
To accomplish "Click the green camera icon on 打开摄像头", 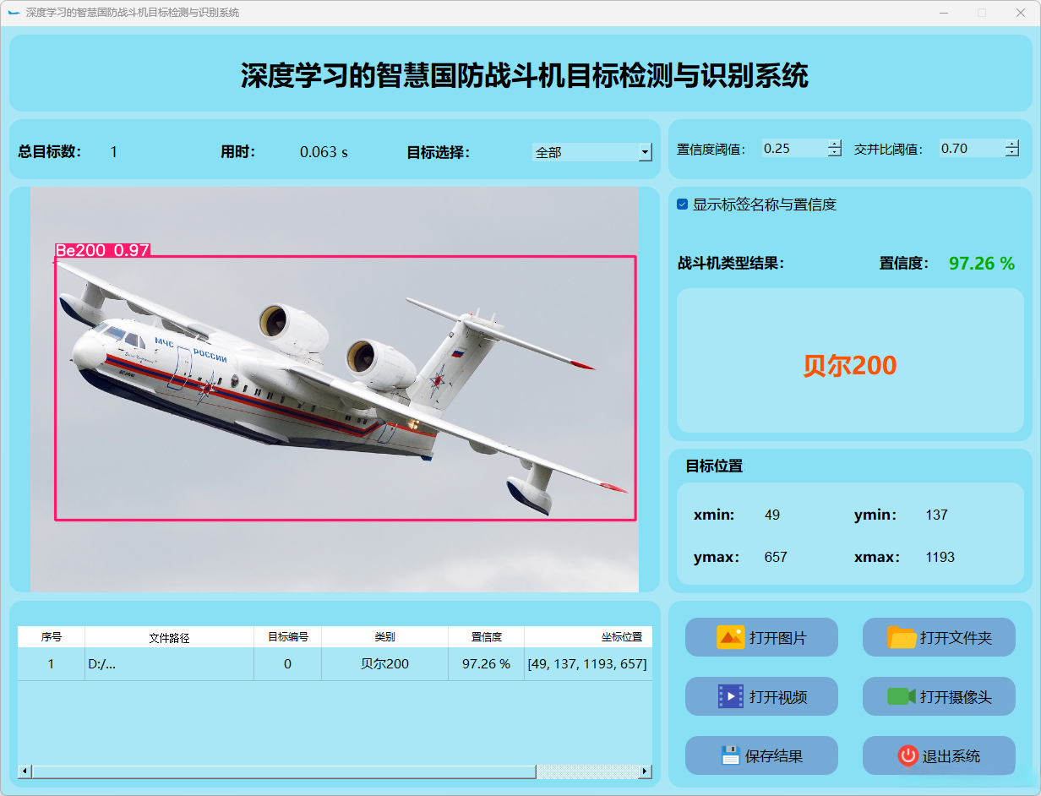I will [902, 696].
